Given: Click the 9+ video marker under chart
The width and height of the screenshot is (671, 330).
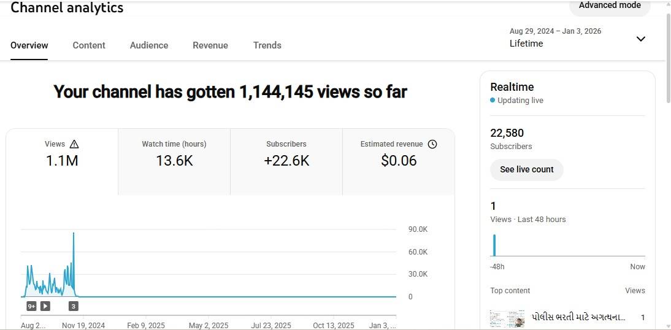Looking at the screenshot, I should (32, 306).
